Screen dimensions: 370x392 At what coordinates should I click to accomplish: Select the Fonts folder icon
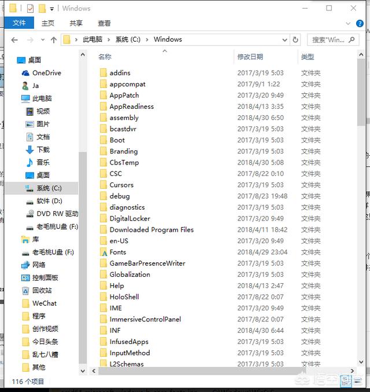pyautogui.click(x=103, y=252)
